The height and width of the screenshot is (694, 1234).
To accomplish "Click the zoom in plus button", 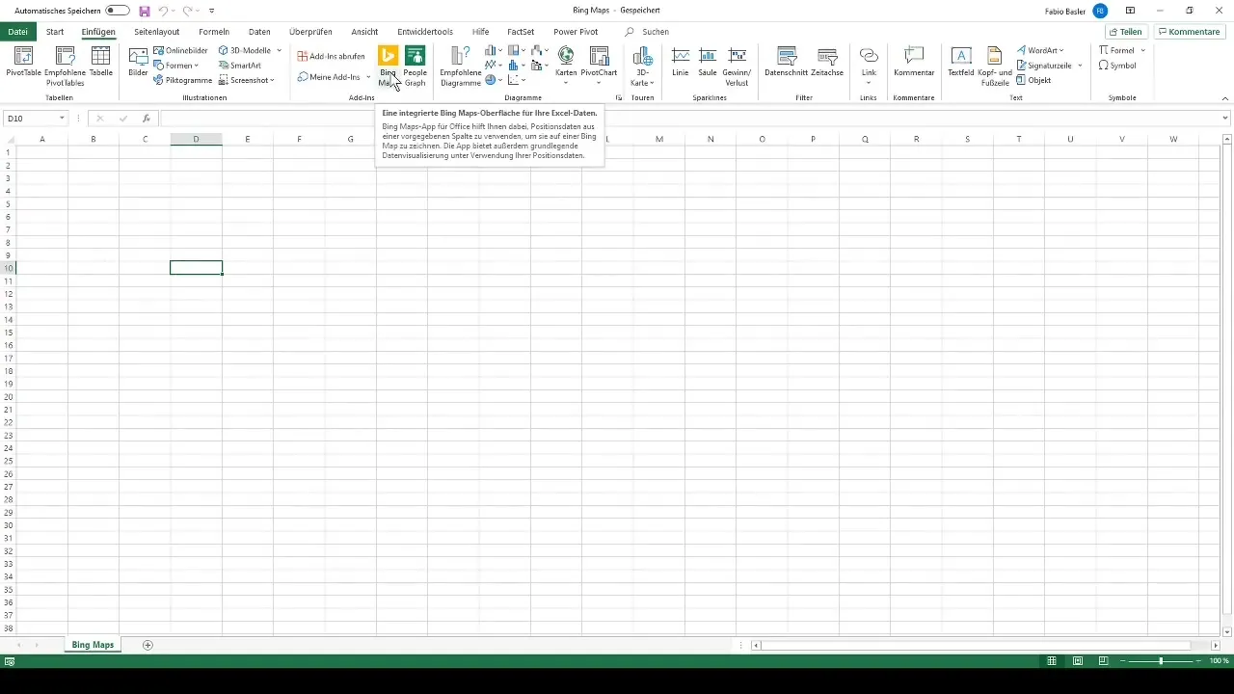I will click(1200, 661).
